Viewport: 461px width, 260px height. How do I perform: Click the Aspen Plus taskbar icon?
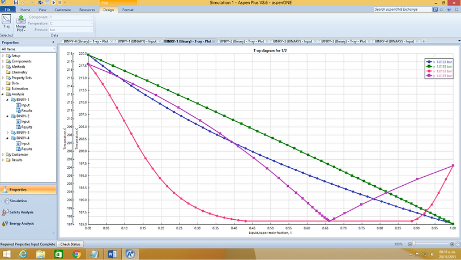tap(130, 254)
